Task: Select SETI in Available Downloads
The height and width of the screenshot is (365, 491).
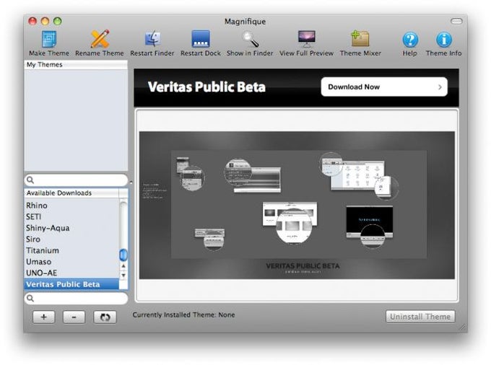Action: pos(71,216)
